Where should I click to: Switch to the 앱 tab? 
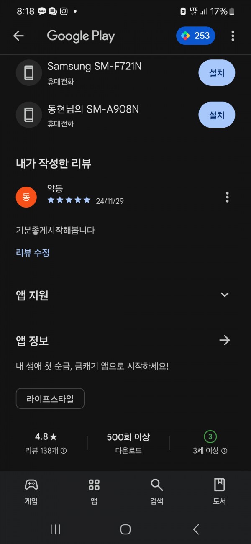point(94,492)
